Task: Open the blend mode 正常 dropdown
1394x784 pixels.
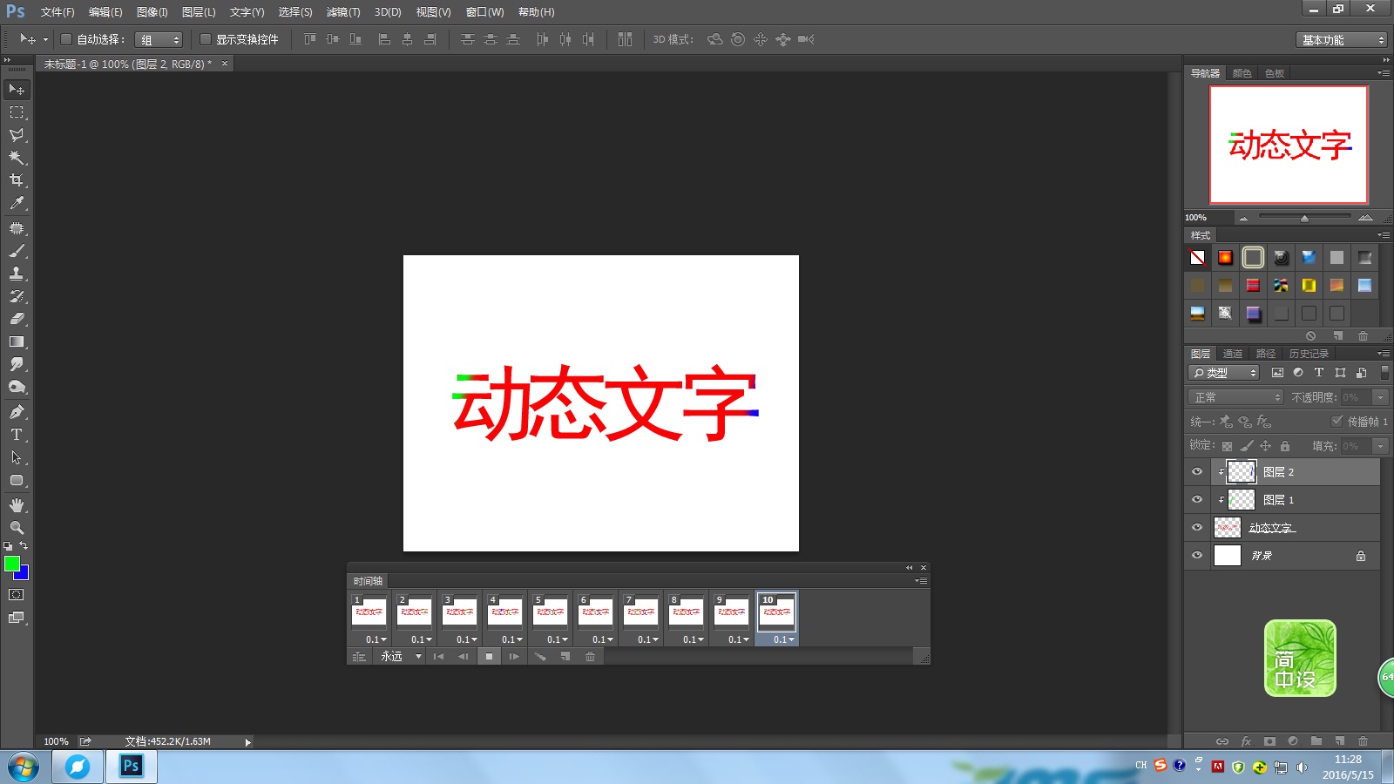Action: point(1236,397)
